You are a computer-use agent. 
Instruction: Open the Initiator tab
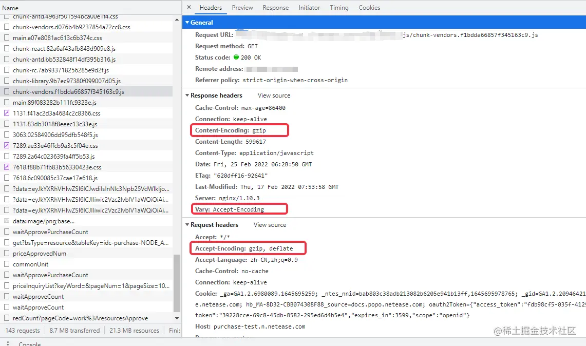[309, 8]
